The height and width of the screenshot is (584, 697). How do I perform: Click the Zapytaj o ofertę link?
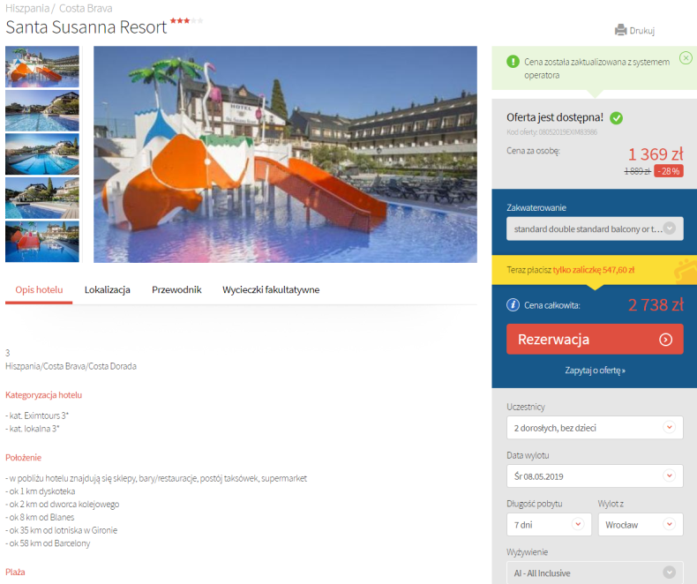tap(595, 371)
